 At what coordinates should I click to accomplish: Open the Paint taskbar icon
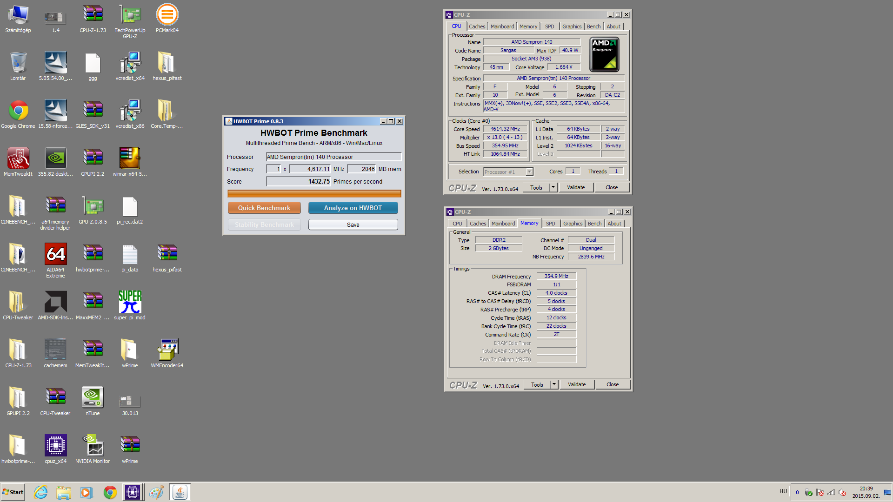click(x=156, y=492)
